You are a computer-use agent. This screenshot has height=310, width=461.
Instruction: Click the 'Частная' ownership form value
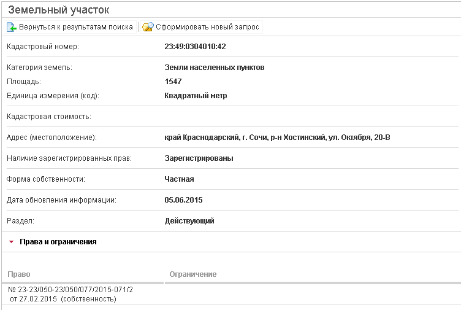179,179
